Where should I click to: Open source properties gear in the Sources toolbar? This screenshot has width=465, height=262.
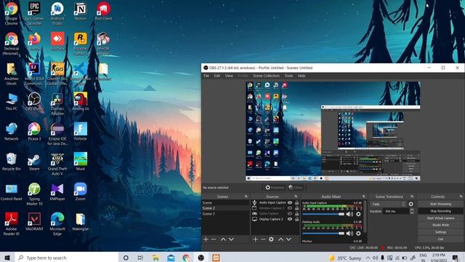pyautogui.click(x=271, y=239)
